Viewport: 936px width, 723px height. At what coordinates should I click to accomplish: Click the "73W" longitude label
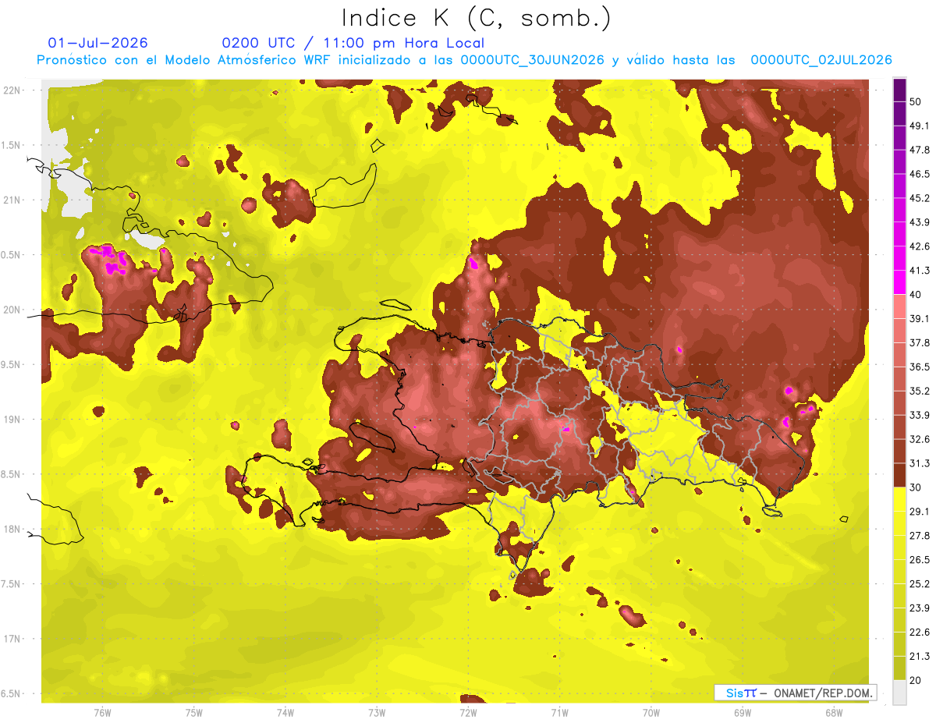[x=377, y=713]
